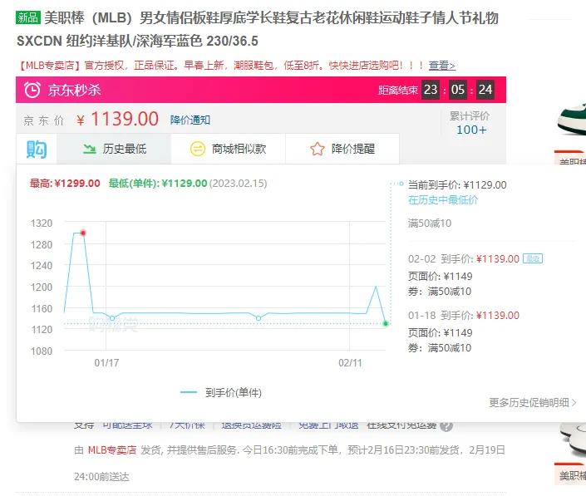Click the 到手价(单件) chart legend

click(221, 392)
